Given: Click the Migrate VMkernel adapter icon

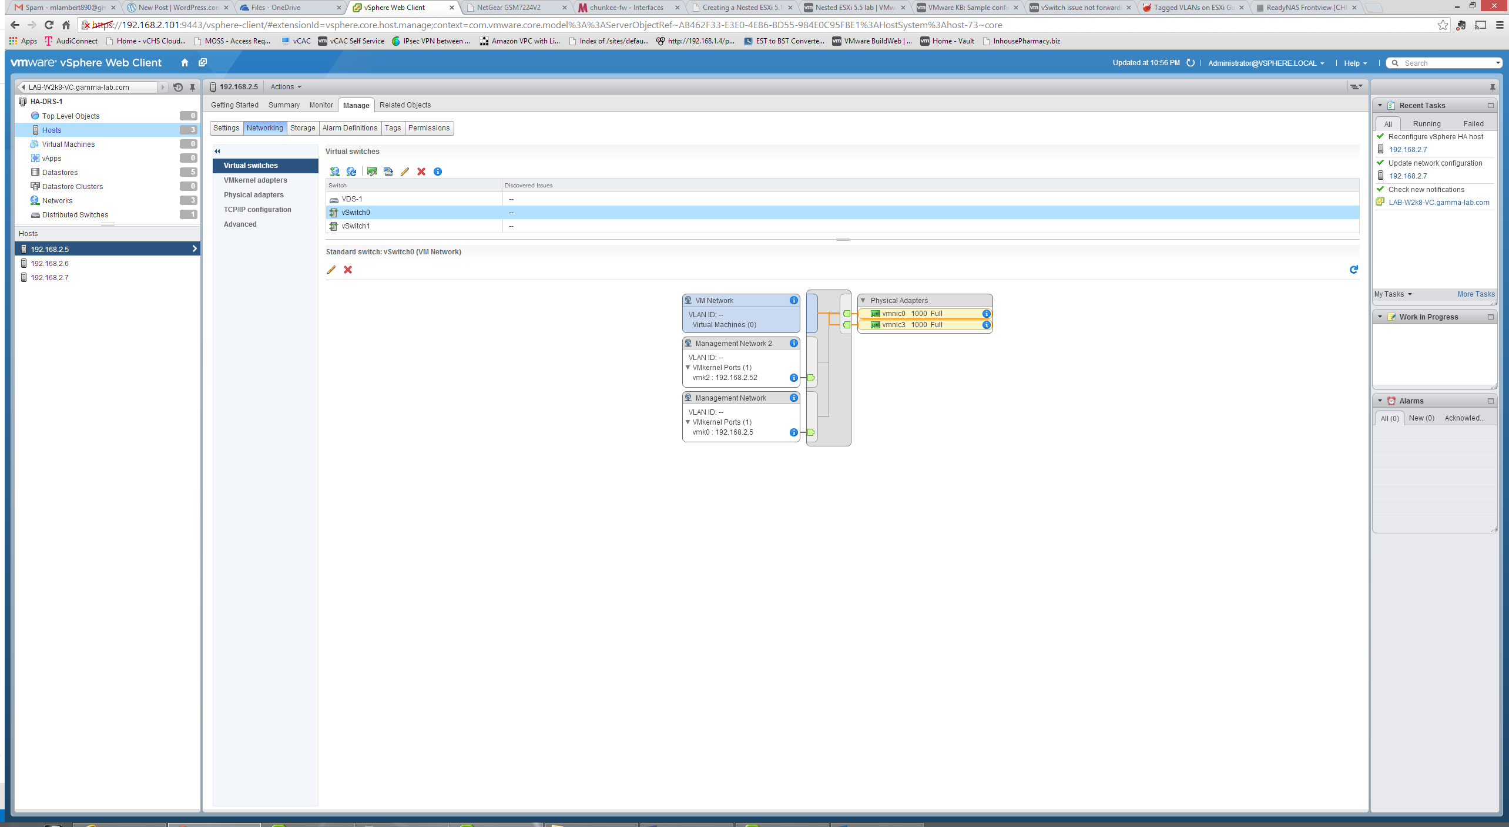Looking at the screenshot, I should (x=388, y=172).
